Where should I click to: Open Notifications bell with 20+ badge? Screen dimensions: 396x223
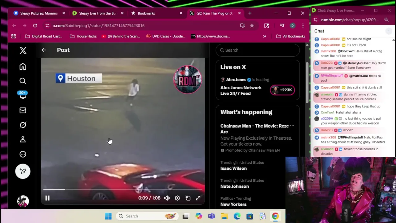[23, 95]
